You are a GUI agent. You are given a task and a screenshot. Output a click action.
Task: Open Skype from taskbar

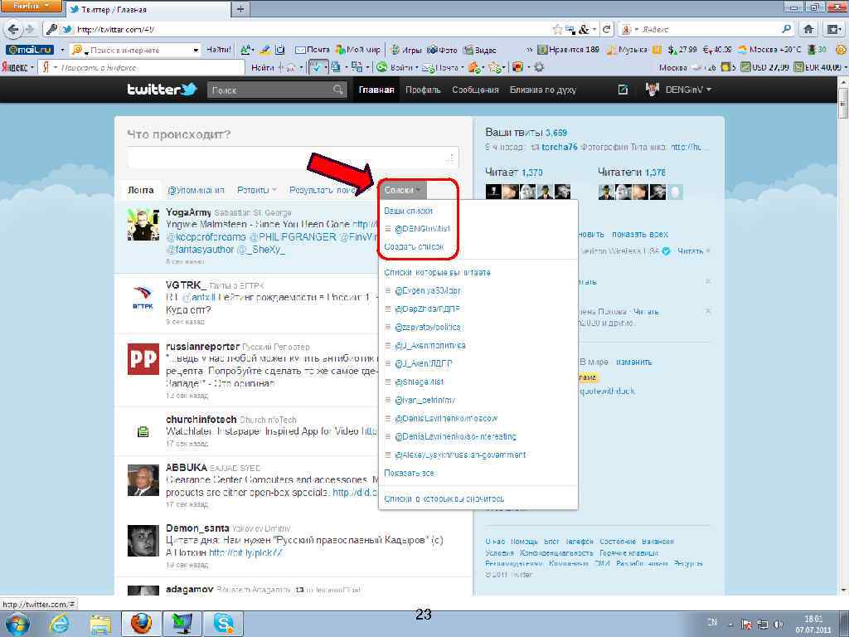pos(223,624)
